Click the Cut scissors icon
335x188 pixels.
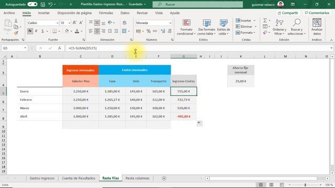click(x=16, y=21)
